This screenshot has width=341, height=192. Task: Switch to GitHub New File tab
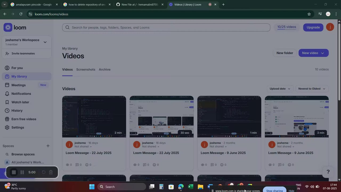pos(140,5)
